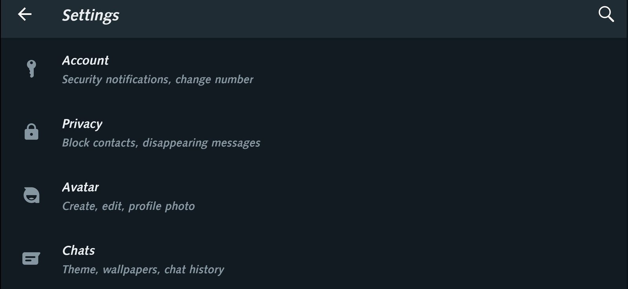Screen dimensions: 628x289
Task: Tap 'Create, edit, profile photo' description
Action: click(x=128, y=206)
